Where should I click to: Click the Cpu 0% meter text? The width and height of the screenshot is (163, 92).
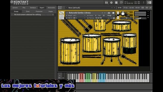[137, 2]
